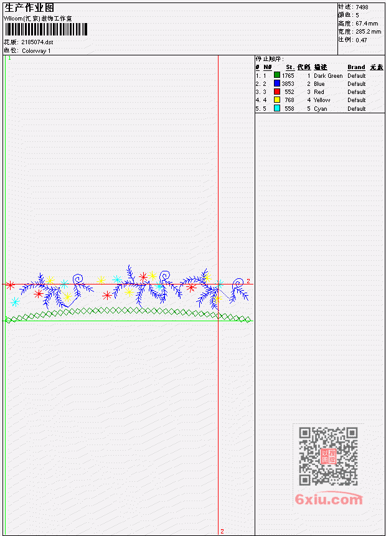
Task: Select the Dark Green color swatch
Action: 277,75
